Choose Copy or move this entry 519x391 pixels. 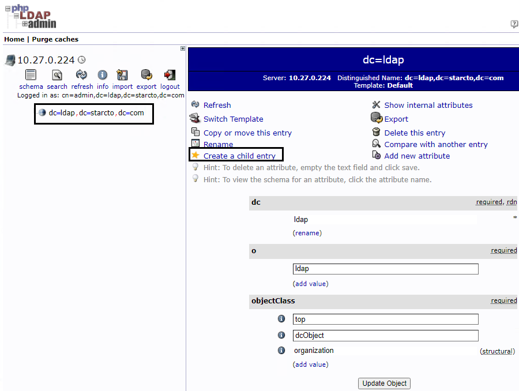247,133
